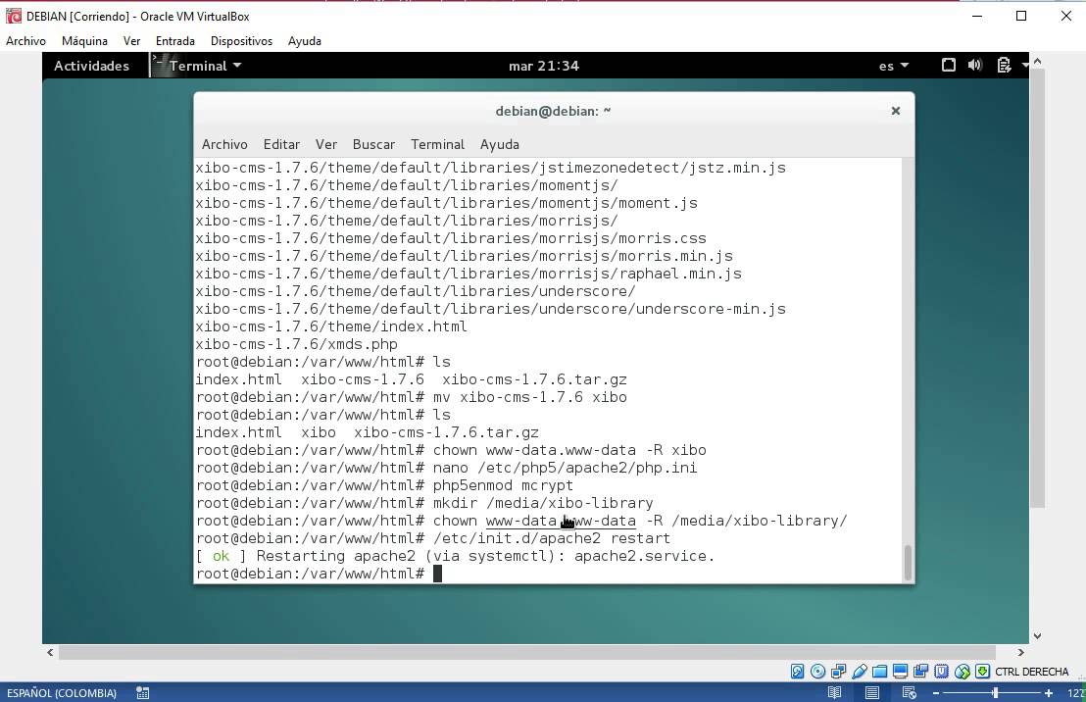
Task: Open the video capture status icon
Action: [x=921, y=671]
